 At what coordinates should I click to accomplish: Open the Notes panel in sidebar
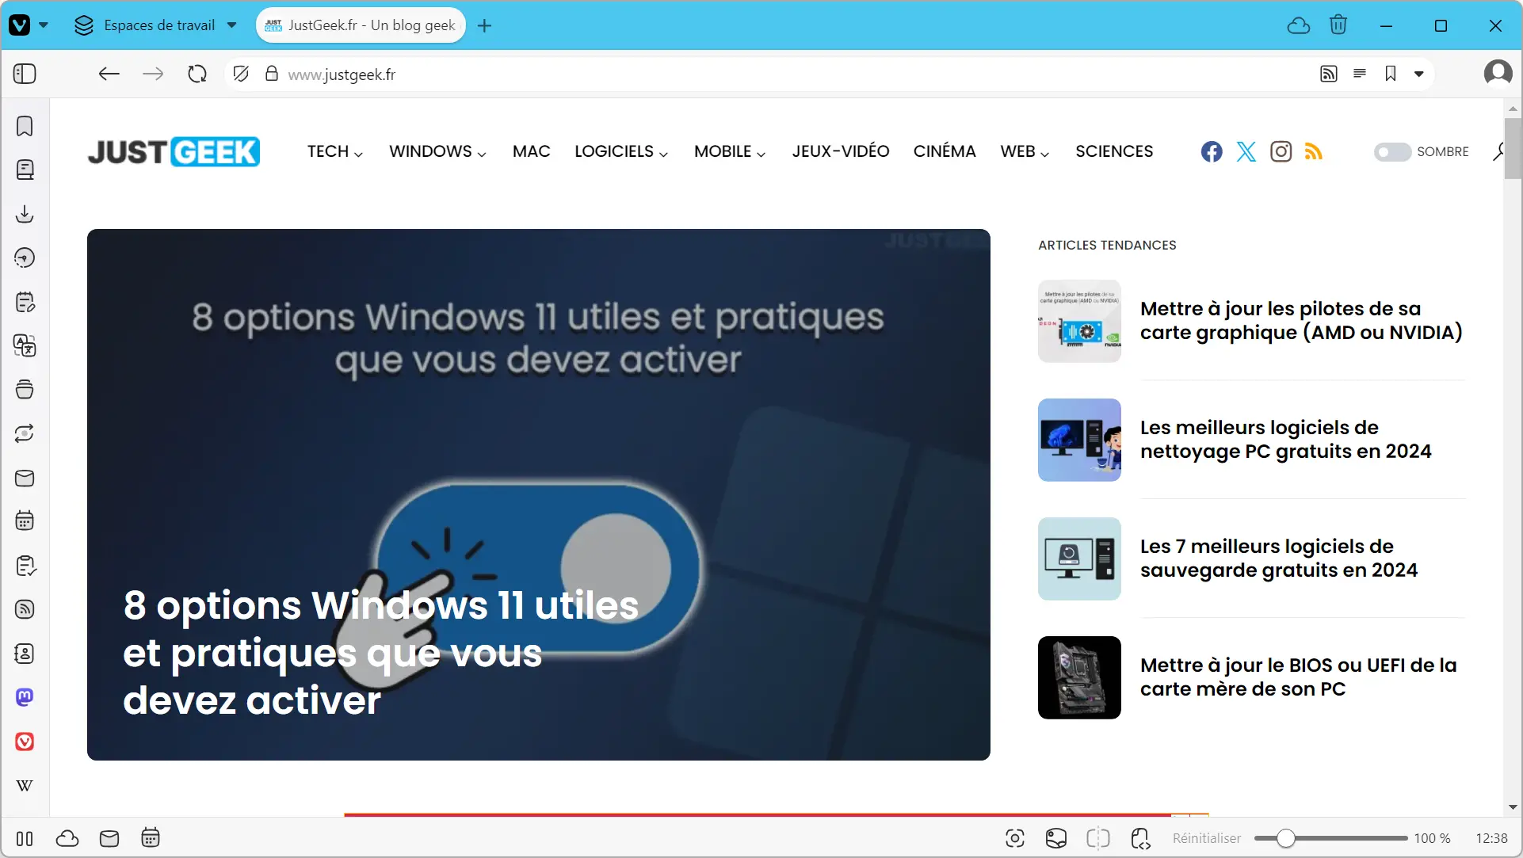tap(25, 302)
